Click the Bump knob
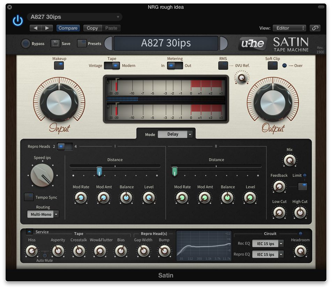Screen dimensions: 332x289 [164, 251]
